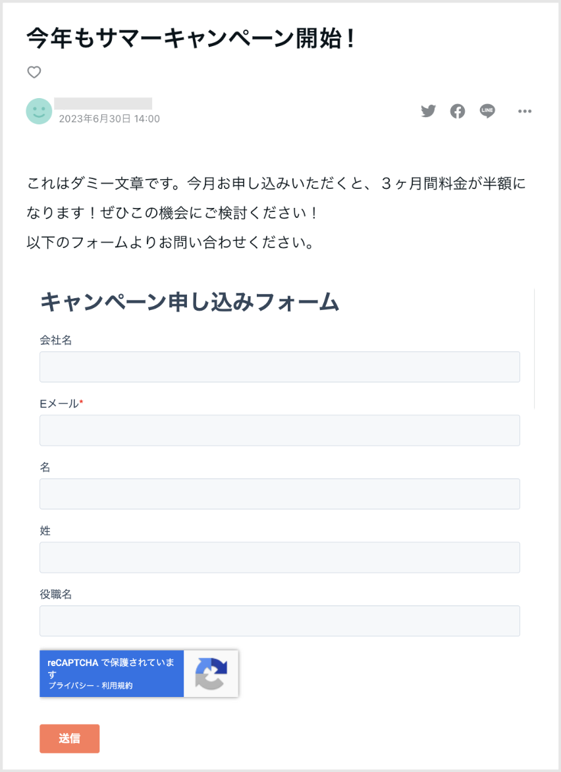This screenshot has width=561, height=772.
Task: Share the post via LINE icon
Action: pyautogui.click(x=487, y=111)
